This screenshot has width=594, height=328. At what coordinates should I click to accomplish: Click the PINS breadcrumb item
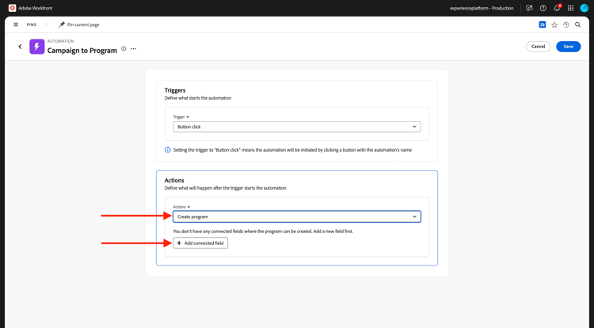pyautogui.click(x=32, y=25)
